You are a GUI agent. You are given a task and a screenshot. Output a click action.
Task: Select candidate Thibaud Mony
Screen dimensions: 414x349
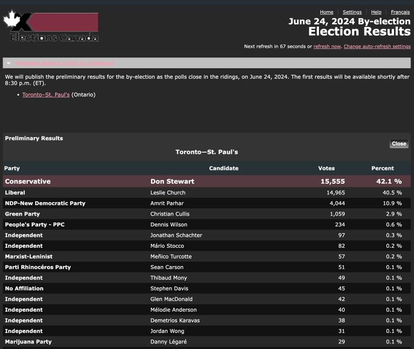tap(169, 278)
